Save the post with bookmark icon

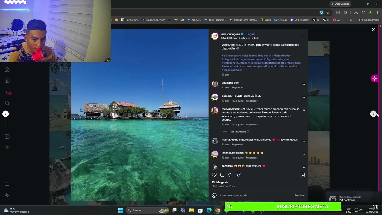(x=303, y=175)
